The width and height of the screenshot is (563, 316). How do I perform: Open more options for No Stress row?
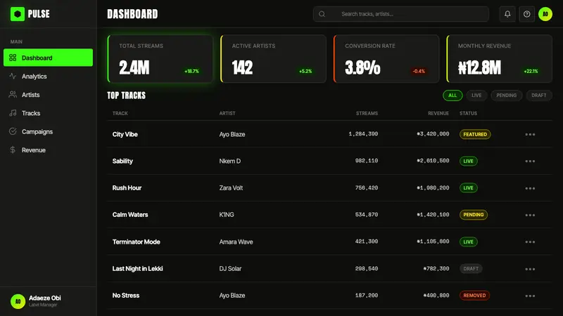530,296
